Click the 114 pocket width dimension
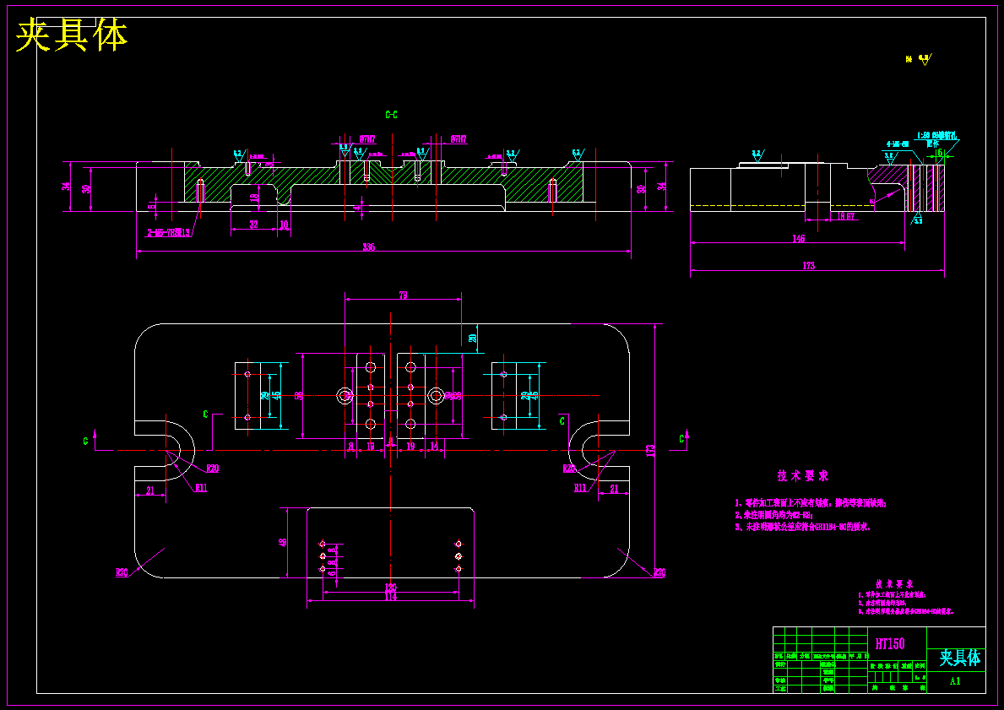Screen dimensions: 1004x710 391,597
